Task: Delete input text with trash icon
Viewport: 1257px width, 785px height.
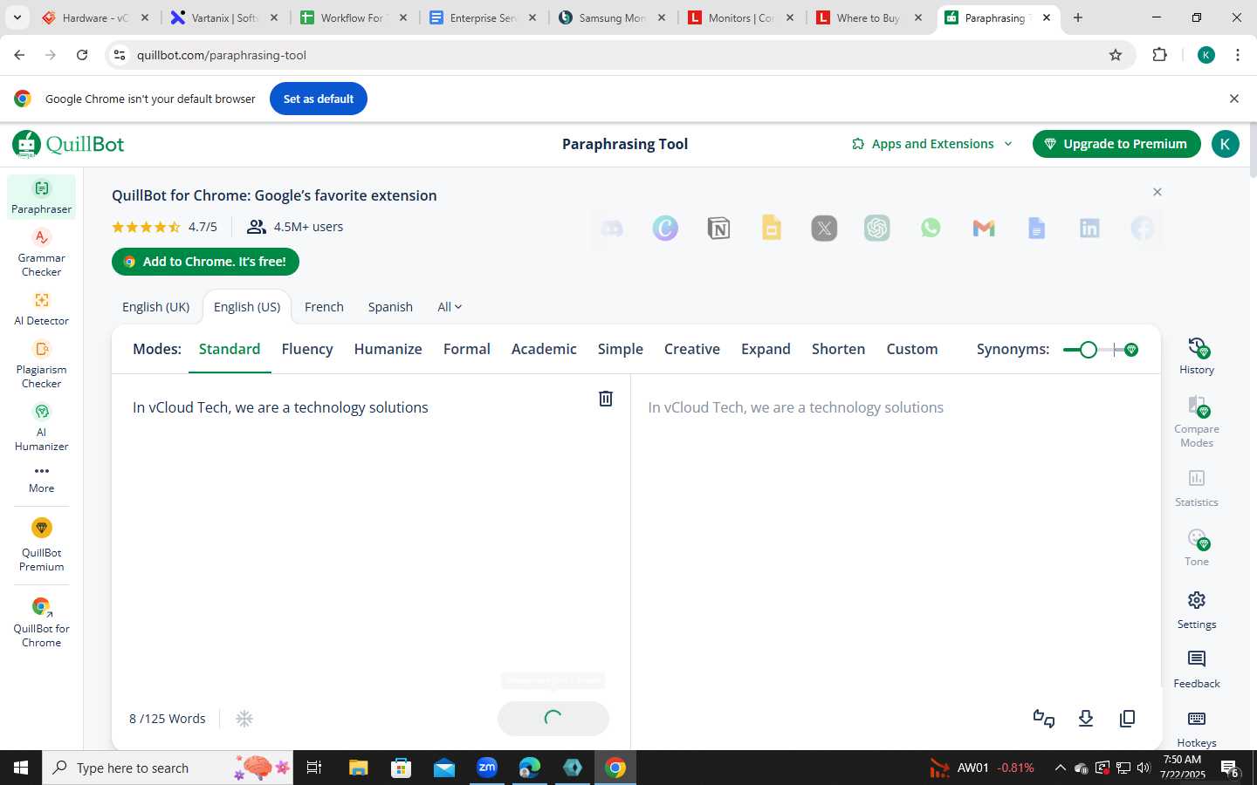Action: pos(606,399)
